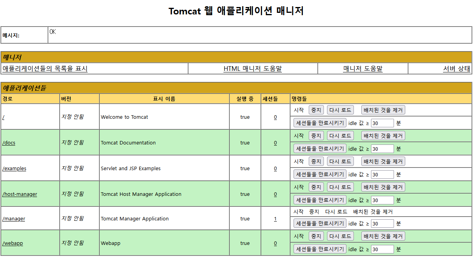
Task: Expire sessions for /webapp
Action: (320, 249)
